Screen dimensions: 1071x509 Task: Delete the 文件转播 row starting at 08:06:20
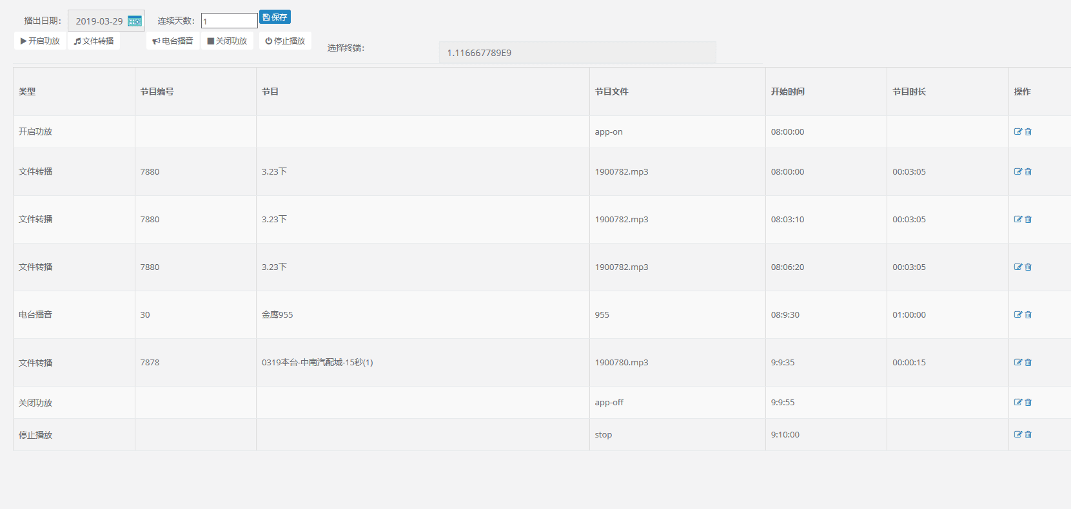click(1028, 267)
